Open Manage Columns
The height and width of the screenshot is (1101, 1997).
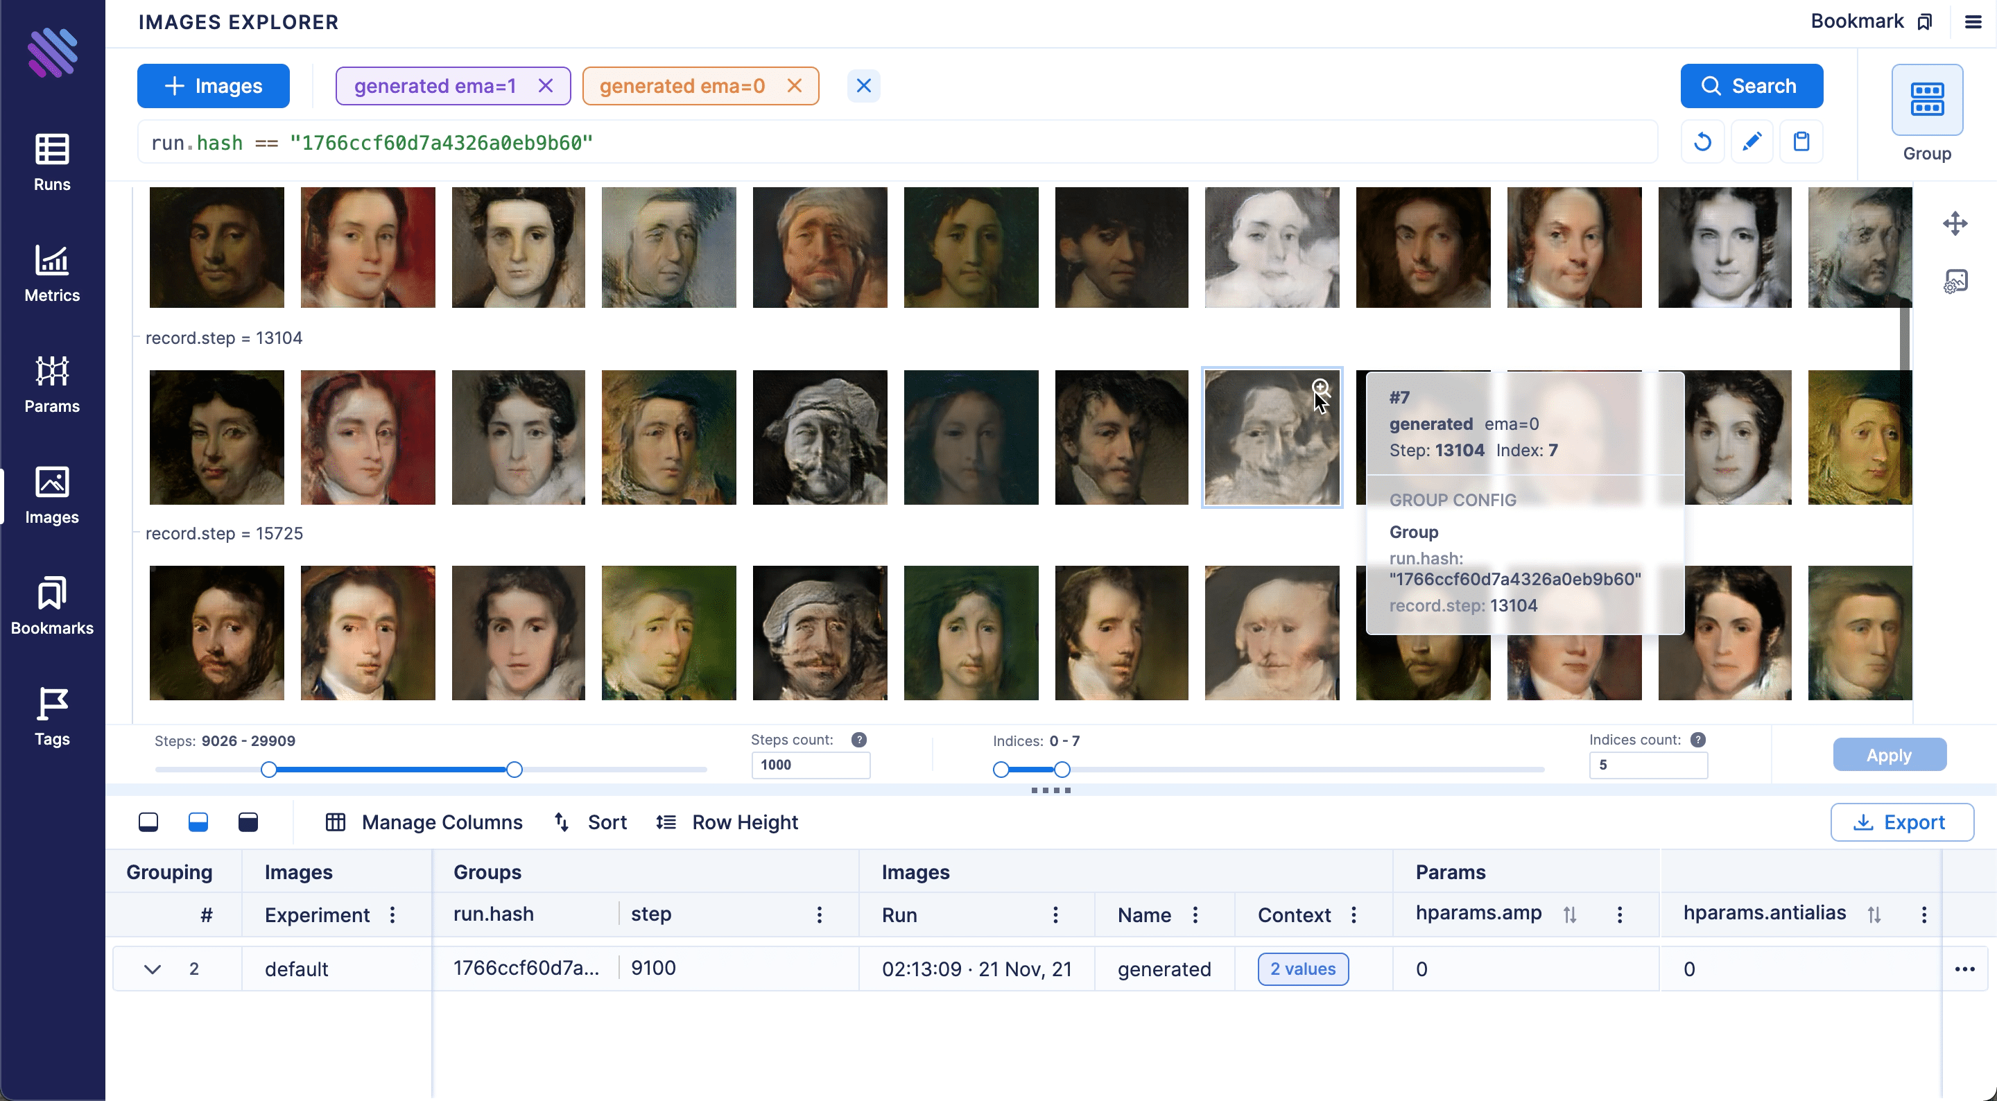424,822
